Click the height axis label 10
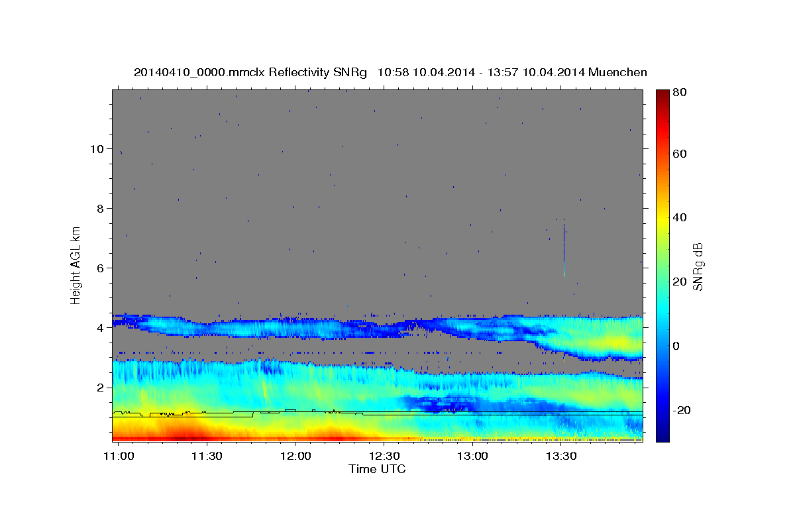Viewport: 795px width, 530px height. [96, 148]
